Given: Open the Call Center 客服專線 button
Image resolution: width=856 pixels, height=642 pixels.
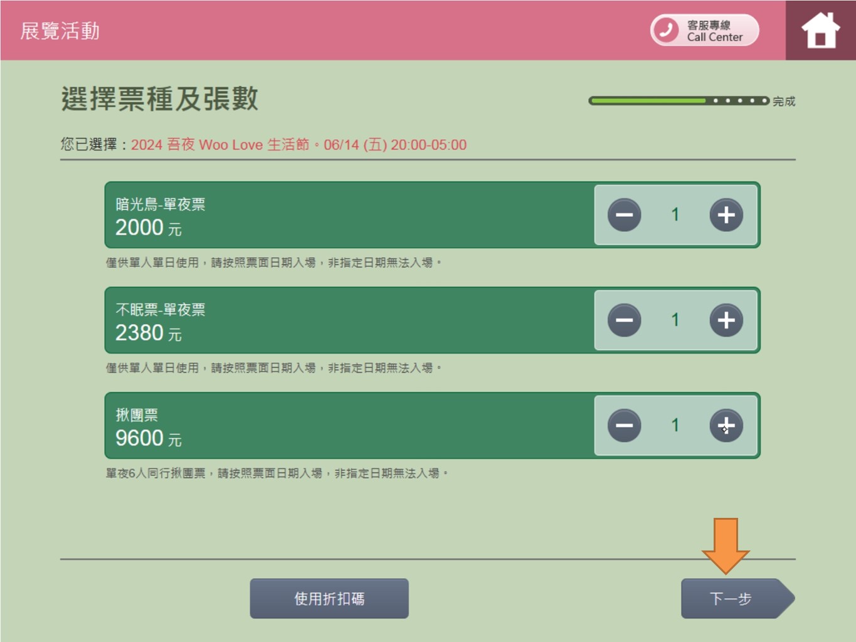Looking at the screenshot, I should 704,31.
